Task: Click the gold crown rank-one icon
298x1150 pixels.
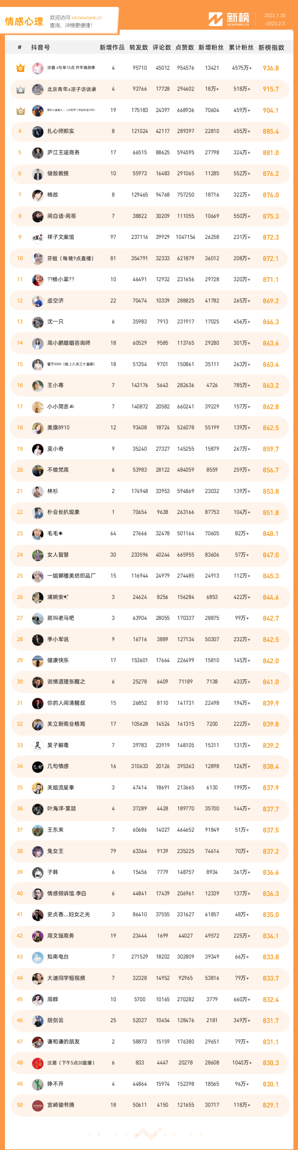Action: (x=20, y=68)
